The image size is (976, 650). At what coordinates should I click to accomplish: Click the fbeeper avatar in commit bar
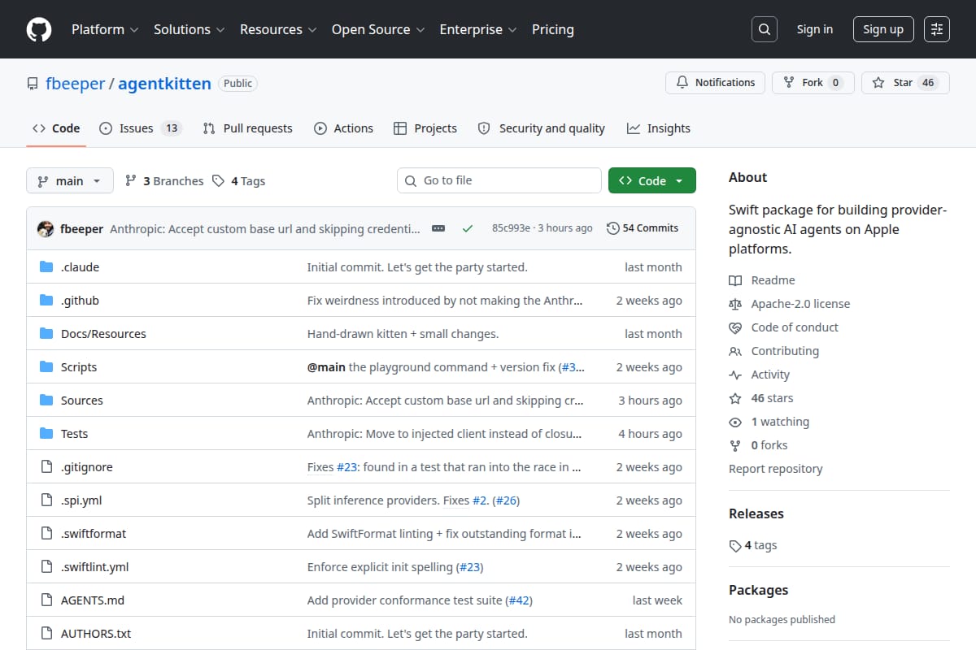click(46, 228)
